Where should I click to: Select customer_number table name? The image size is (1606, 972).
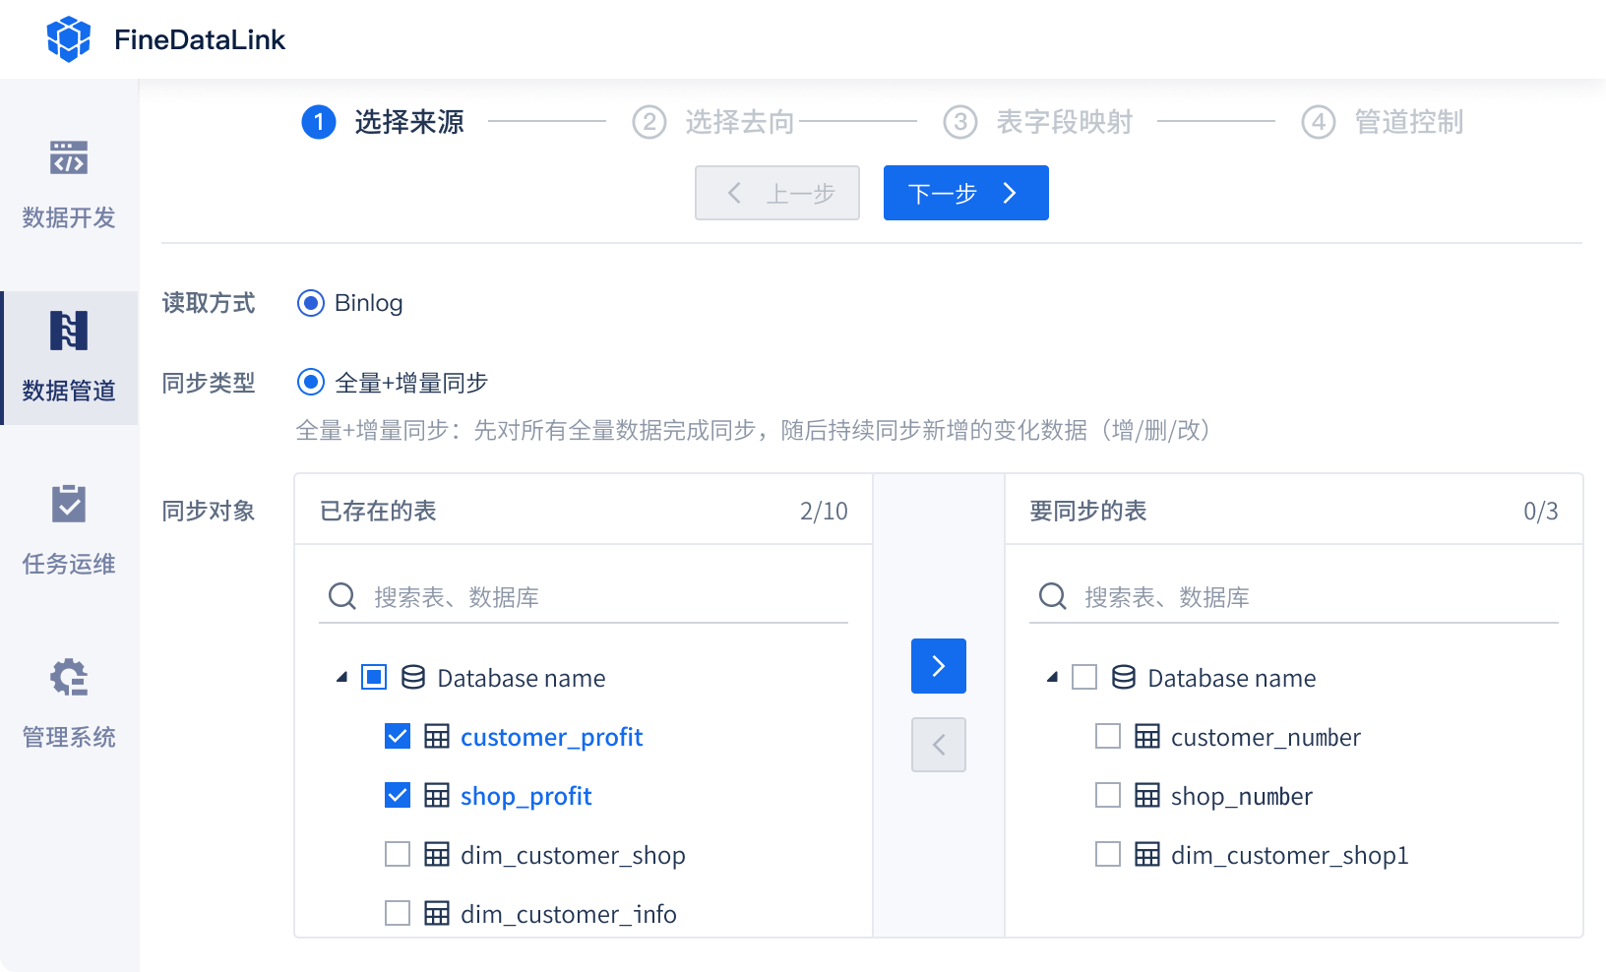pyautogui.click(x=1266, y=737)
